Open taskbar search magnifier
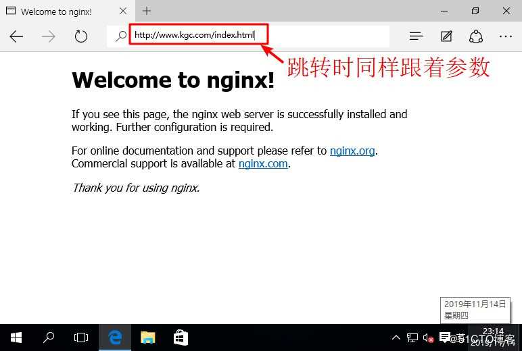This screenshot has height=351, width=522. (49, 337)
